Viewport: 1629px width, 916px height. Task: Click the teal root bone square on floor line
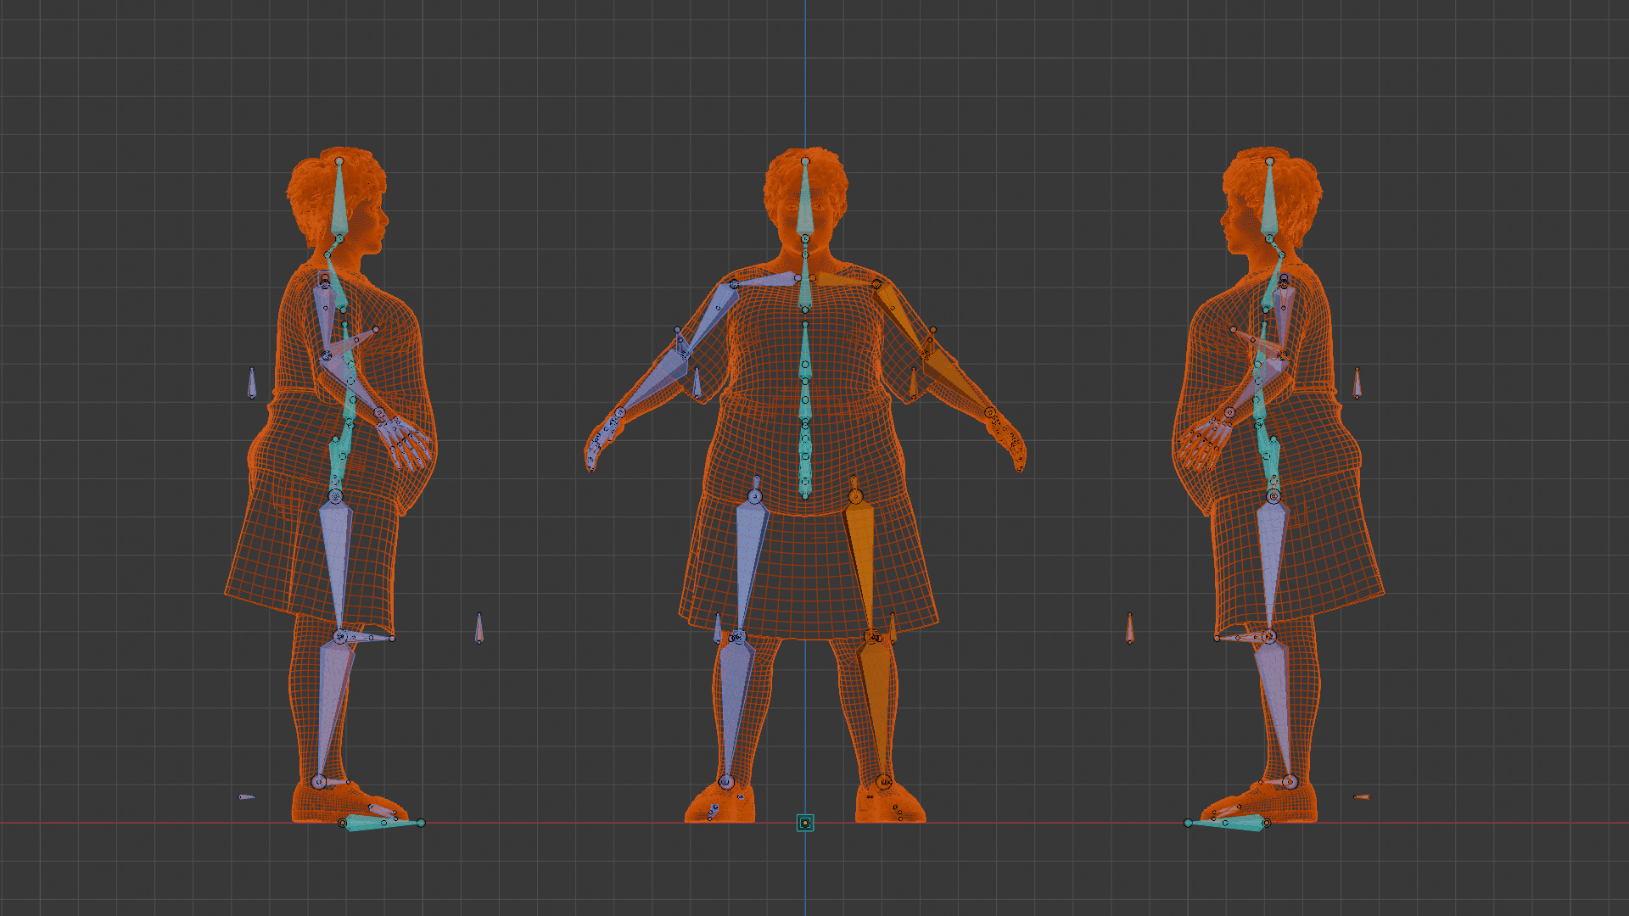(805, 823)
